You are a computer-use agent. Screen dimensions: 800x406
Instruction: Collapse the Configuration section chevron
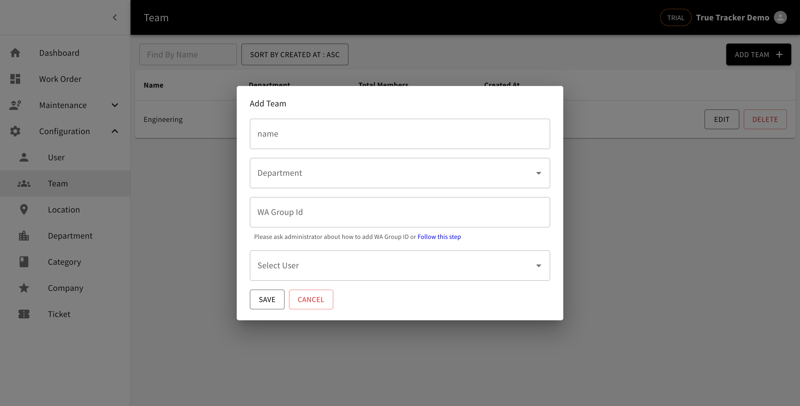(x=115, y=131)
